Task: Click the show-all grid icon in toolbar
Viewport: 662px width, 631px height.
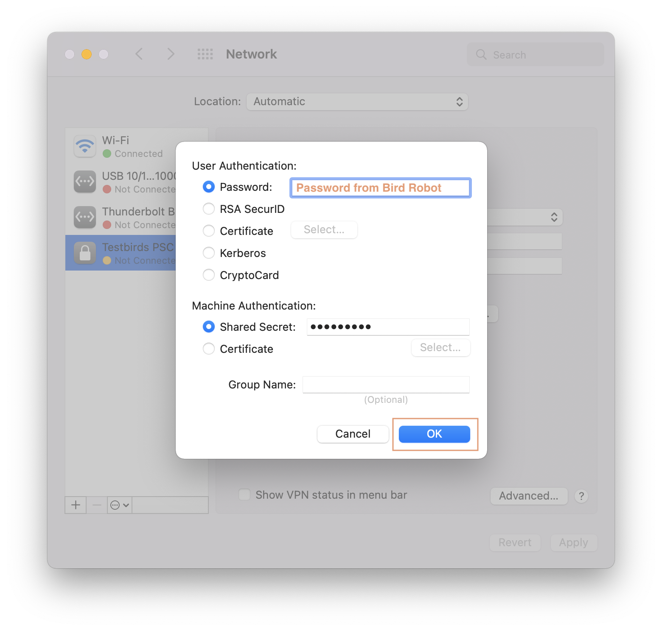Action: click(205, 54)
